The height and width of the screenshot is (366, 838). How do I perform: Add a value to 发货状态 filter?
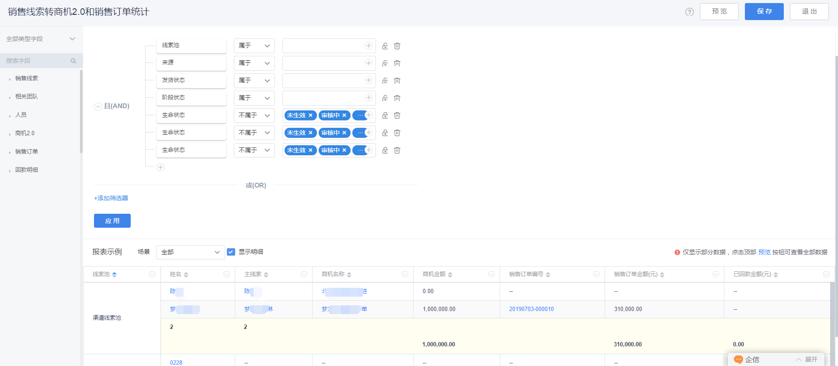[369, 80]
